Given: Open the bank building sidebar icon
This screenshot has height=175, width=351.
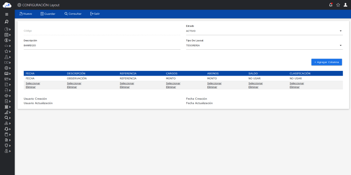Looking at the screenshot, I should (6, 107).
